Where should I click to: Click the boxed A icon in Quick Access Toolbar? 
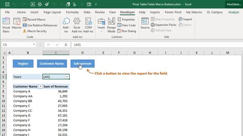[33, 4]
